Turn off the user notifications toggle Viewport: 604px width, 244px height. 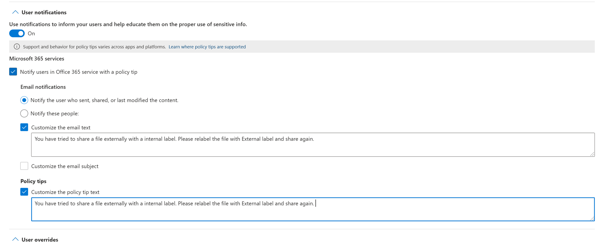pos(17,33)
